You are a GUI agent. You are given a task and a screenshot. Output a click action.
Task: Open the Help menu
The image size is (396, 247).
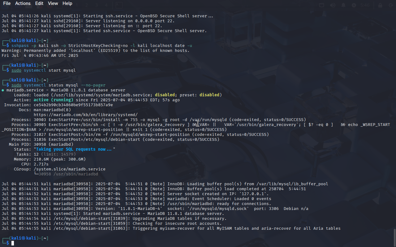pos(67,3)
